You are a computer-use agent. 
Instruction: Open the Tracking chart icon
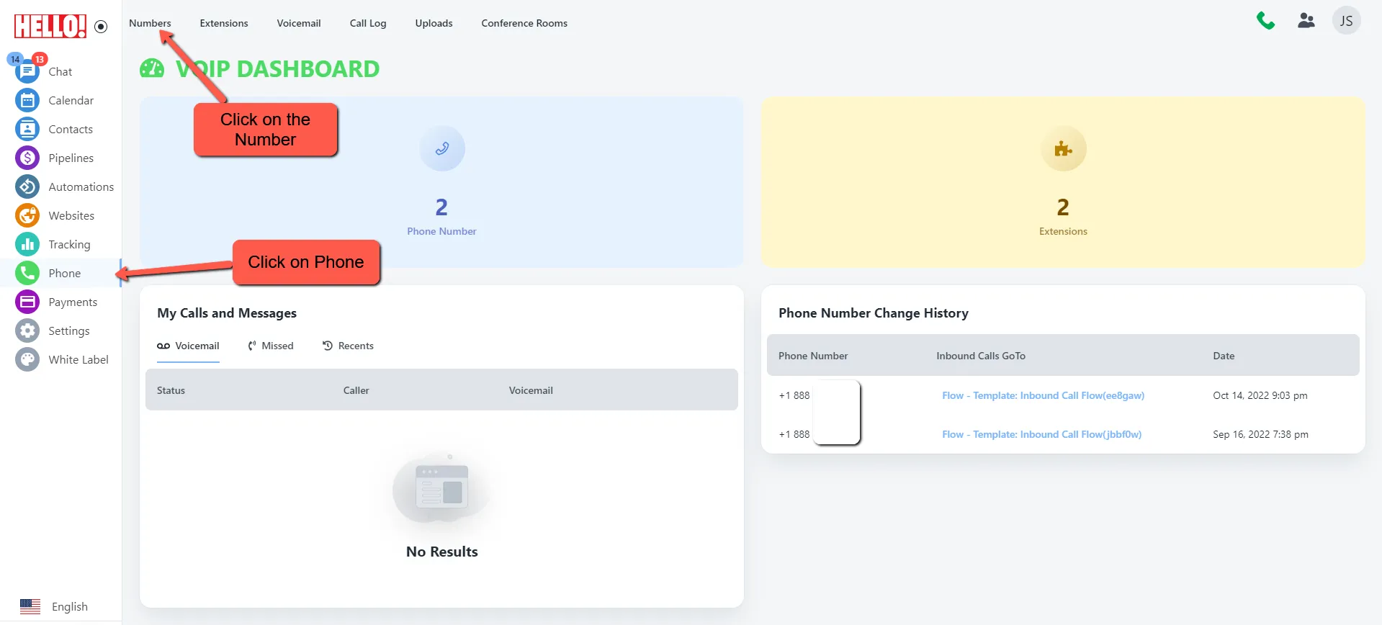click(27, 244)
